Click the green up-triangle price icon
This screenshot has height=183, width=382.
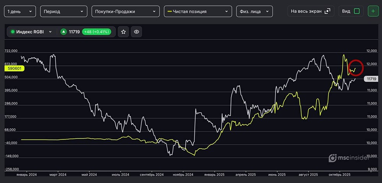click(63, 32)
